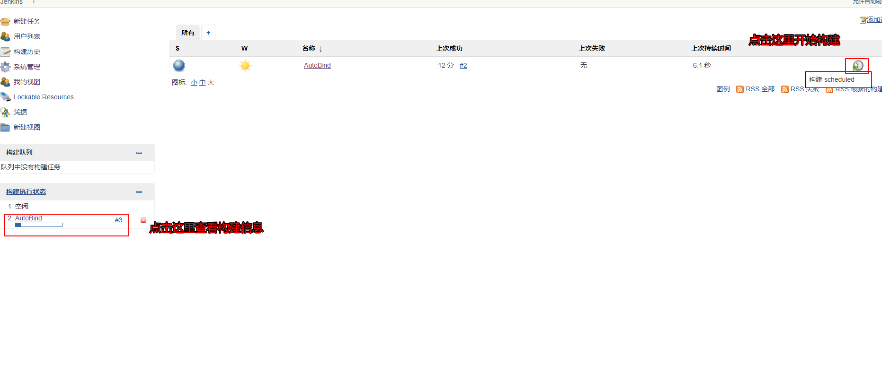882x392 pixels.
Task: Open 系统管理 in the sidebar
Action: (27, 67)
